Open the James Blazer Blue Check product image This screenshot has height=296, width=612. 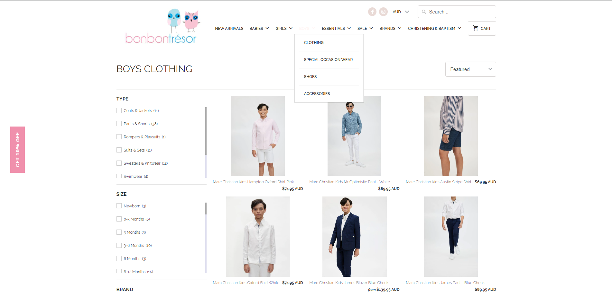[x=354, y=237]
